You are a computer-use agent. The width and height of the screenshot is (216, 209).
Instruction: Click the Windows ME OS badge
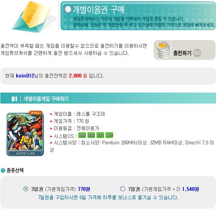tap(91, 135)
